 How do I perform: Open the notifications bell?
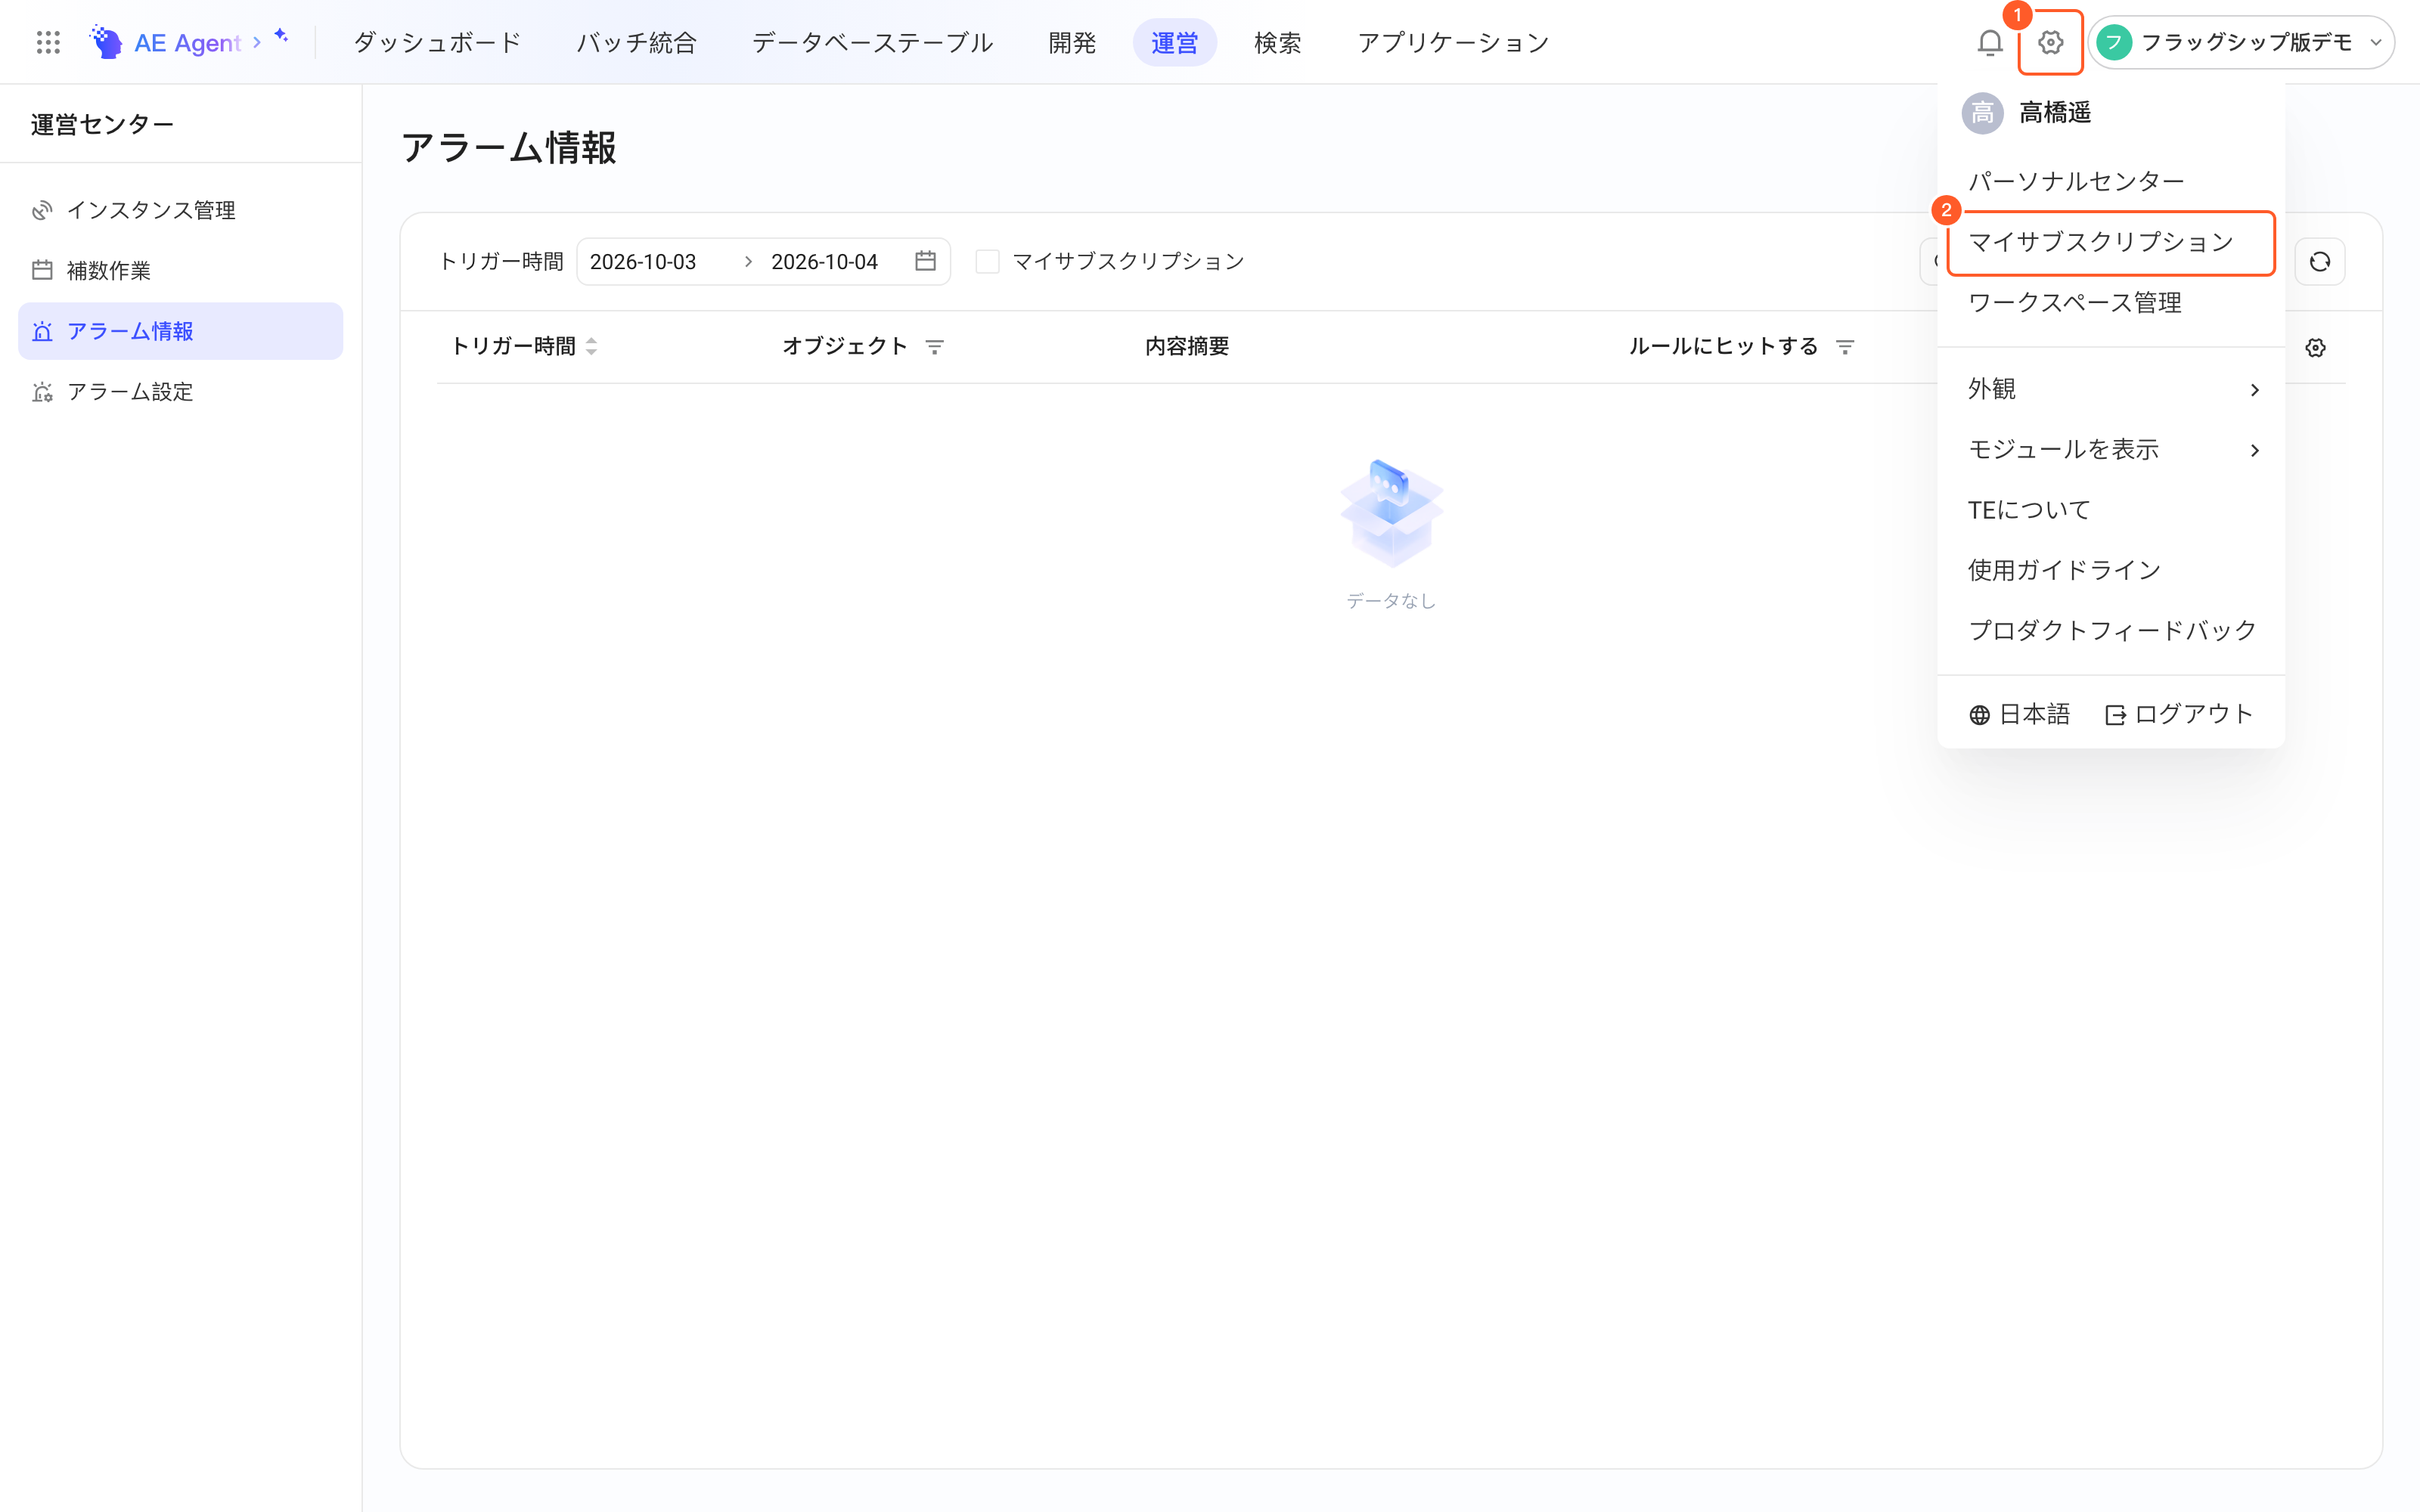coord(1990,42)
